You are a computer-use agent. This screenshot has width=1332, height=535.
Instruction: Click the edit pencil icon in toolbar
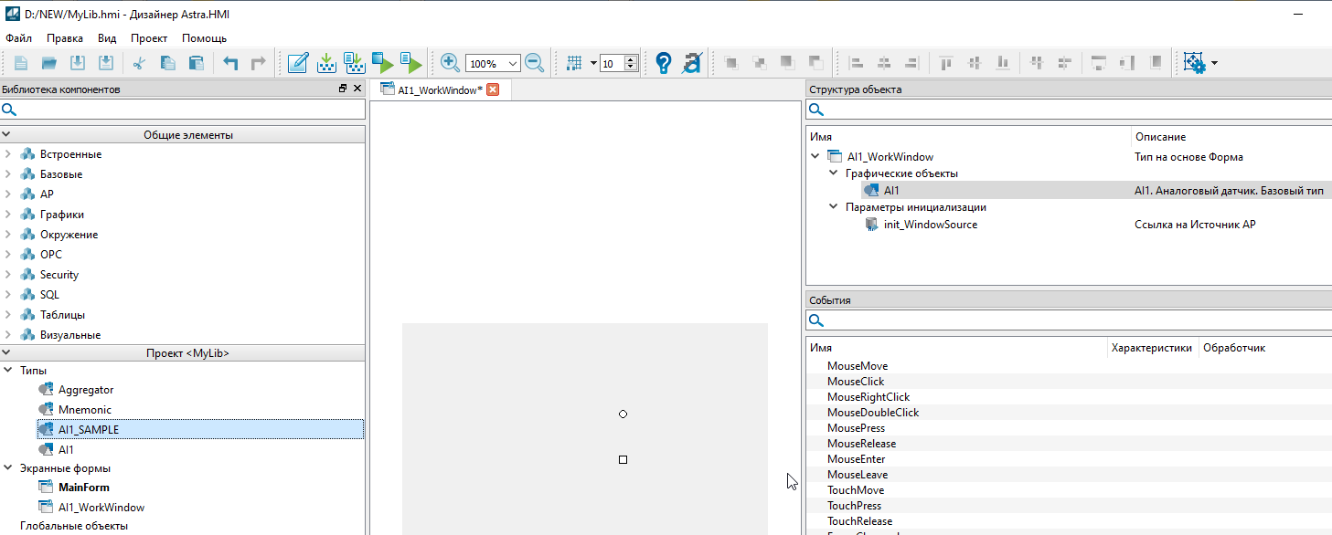[x=297, y=63]
